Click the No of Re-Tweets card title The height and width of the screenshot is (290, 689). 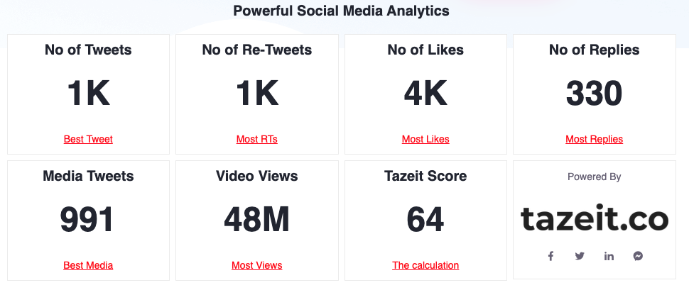coord(257,50)
